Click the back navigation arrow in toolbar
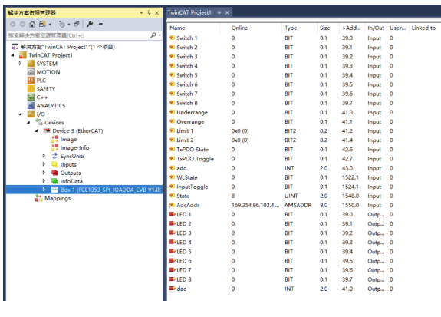 (x=13, y=25)
